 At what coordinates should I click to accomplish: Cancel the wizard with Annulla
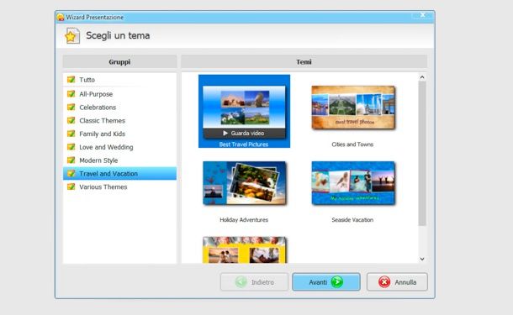click(x=397, y=281)
